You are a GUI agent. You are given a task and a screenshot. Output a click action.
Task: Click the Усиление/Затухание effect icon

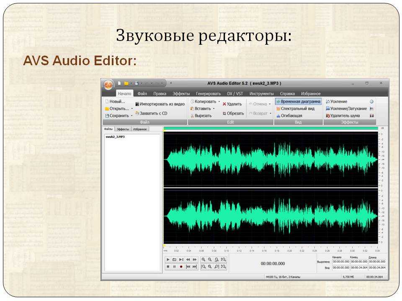[x=327, y=109]
